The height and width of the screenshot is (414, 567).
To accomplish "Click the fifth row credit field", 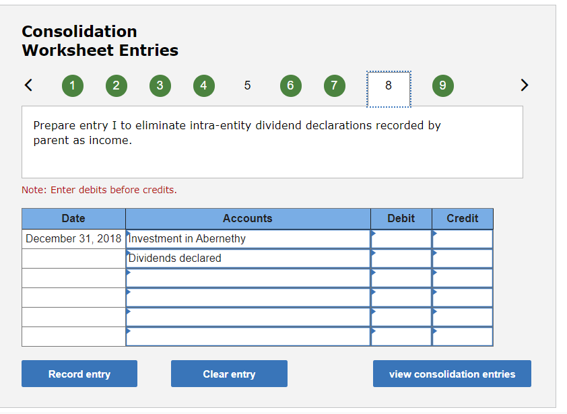I will point(463,317).
